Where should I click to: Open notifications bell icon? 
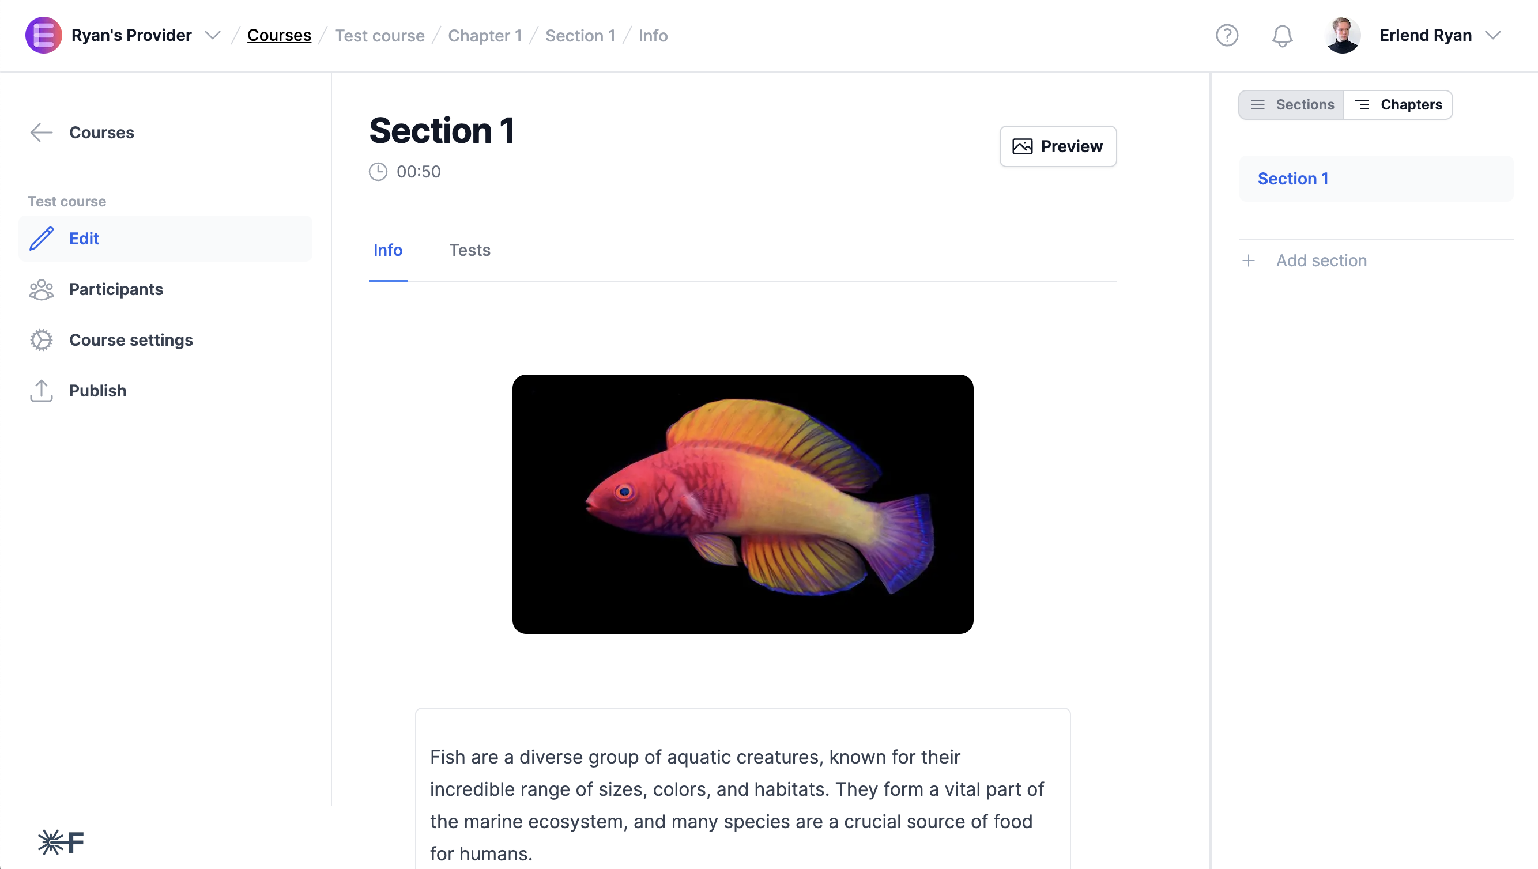click(1282, 35)
